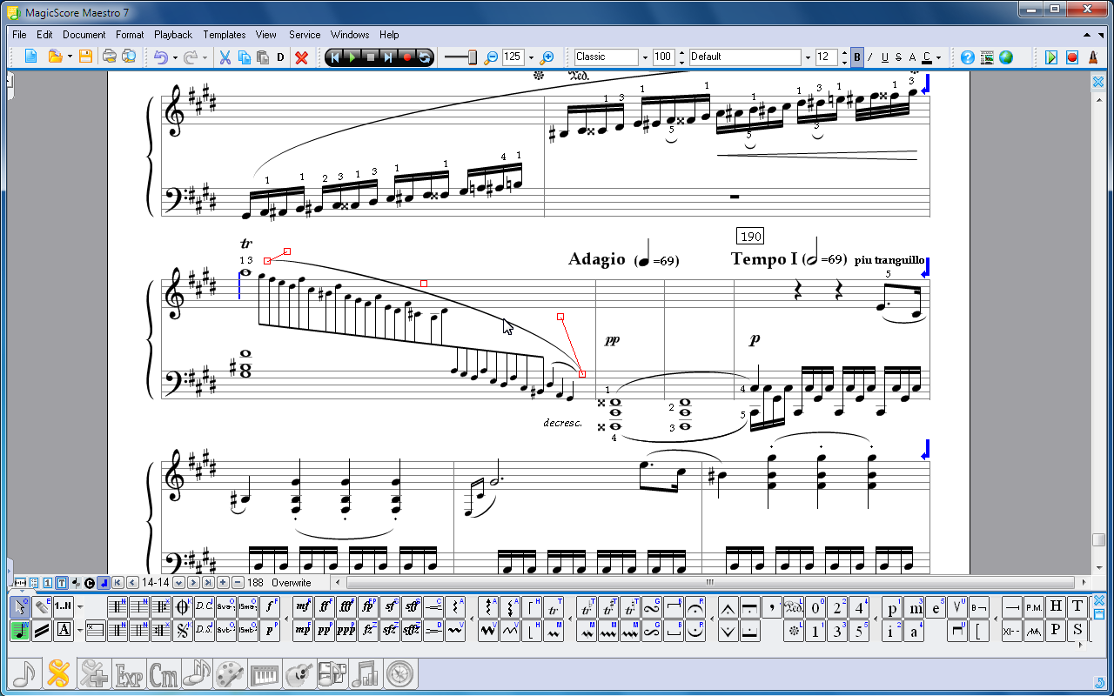Click the print icon
The width and height of the screenshot is (1114, 696).
110,57
